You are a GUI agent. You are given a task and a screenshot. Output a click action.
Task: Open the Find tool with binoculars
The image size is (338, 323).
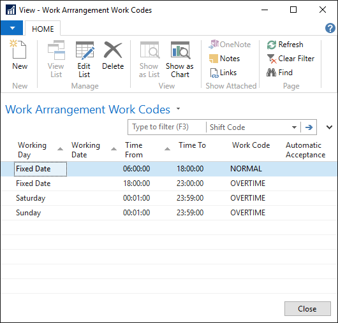pyautogui.click(x=279, y=73)
